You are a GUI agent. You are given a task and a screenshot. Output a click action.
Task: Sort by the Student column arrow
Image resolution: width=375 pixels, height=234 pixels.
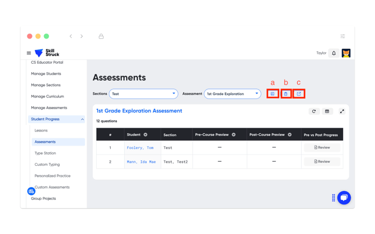pos(146,135)
